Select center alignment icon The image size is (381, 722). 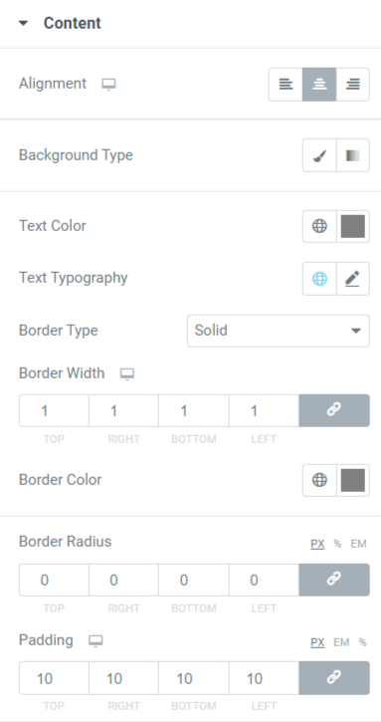[319, 85]
